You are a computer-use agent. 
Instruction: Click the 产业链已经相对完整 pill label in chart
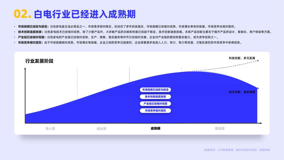tap(155, 104)
